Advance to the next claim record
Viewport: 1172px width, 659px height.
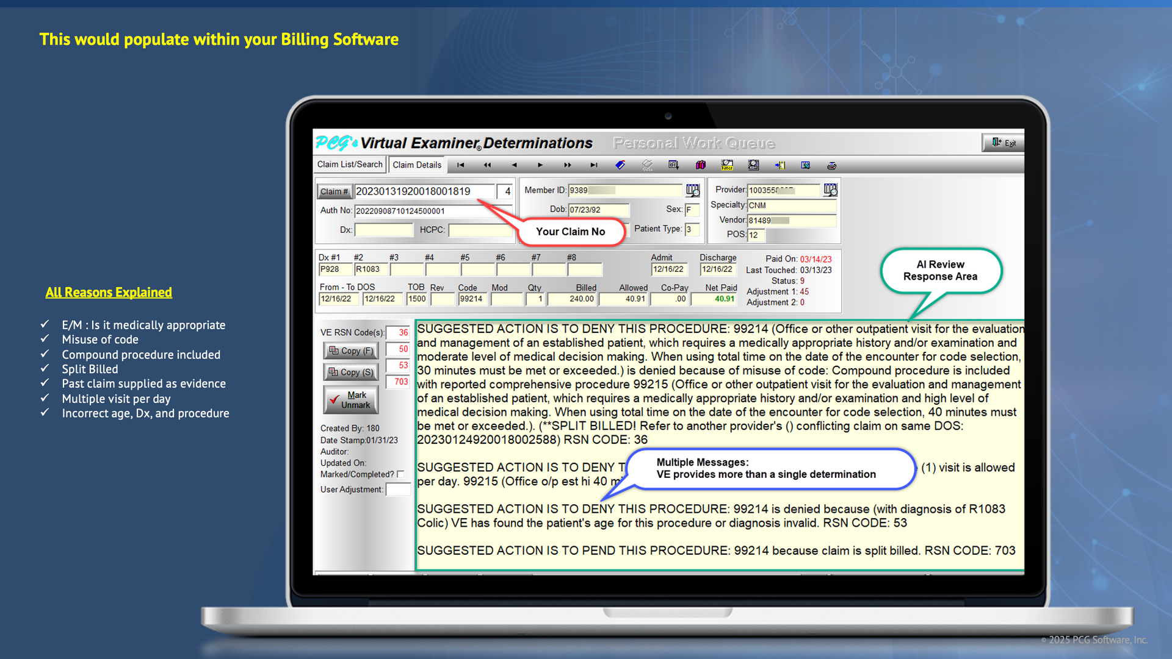pyautogui.click(x=540, y=165)
